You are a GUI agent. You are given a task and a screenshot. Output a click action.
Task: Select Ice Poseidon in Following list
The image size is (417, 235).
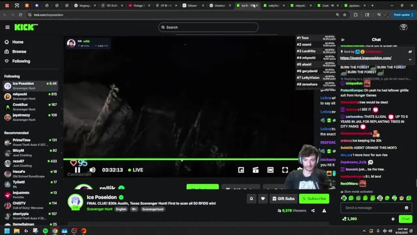[31, 86]
